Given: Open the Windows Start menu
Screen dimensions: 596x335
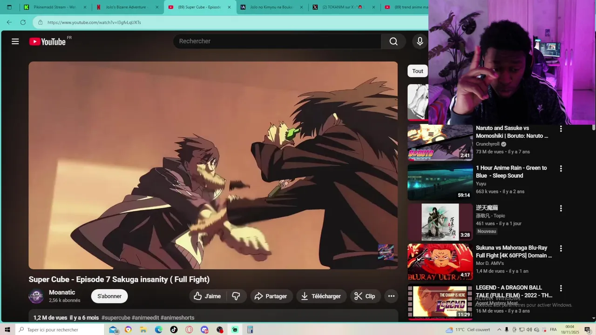Looking at the screenshot, I should click(x=7, y=330).
